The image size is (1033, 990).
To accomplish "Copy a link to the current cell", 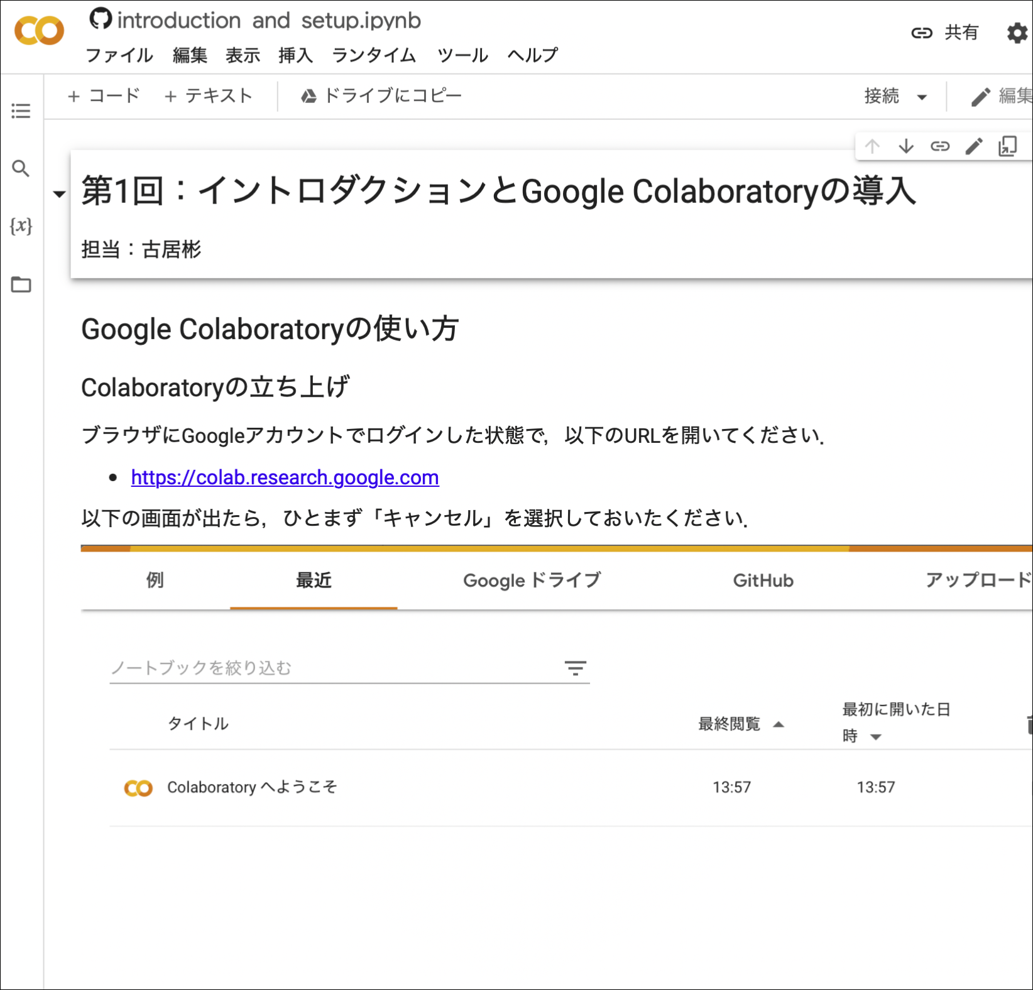I will tap(940, 146).
